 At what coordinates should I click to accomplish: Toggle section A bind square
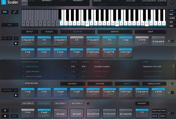172,41
